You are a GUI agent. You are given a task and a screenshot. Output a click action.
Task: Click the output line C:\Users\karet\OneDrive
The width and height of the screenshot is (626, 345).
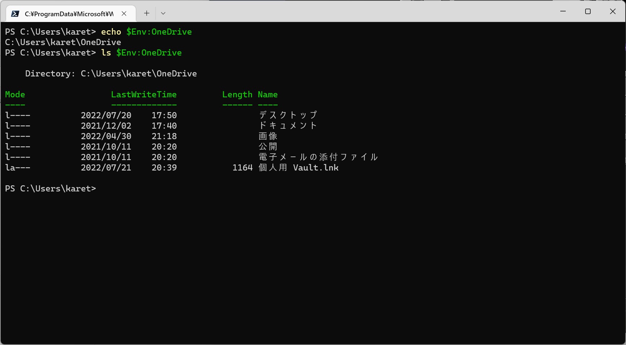[x=63, y=42]
